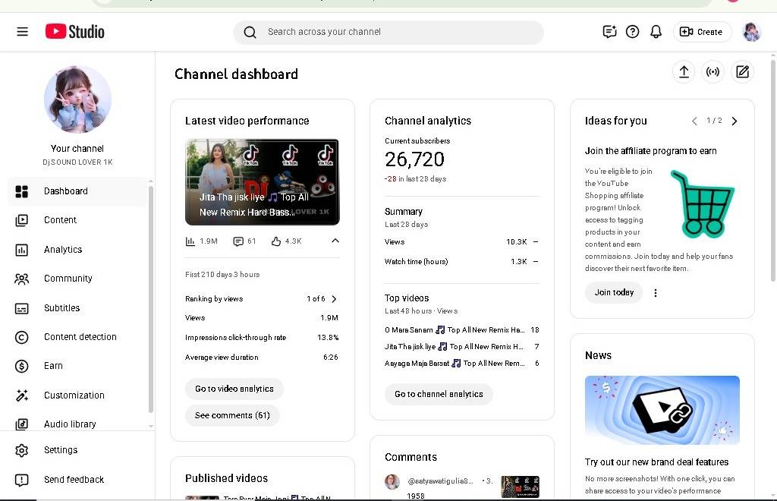Click the Join today button
Image resolution: width=777 pixels, height=501 pixels.
614,293
